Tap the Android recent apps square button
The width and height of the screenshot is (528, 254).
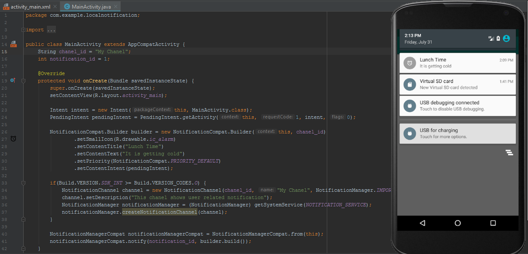pos(493,223)
